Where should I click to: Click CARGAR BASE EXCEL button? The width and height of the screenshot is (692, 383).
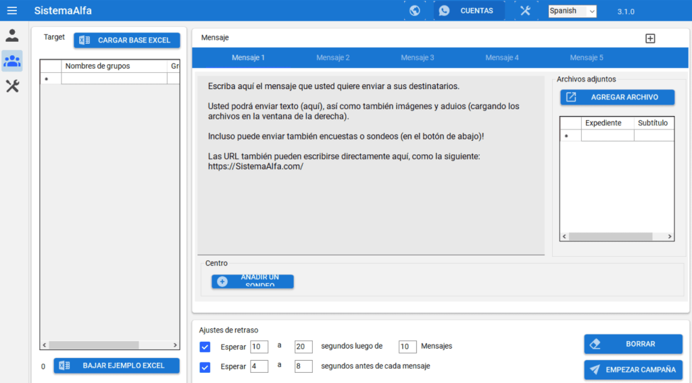(x=126, y=40)
